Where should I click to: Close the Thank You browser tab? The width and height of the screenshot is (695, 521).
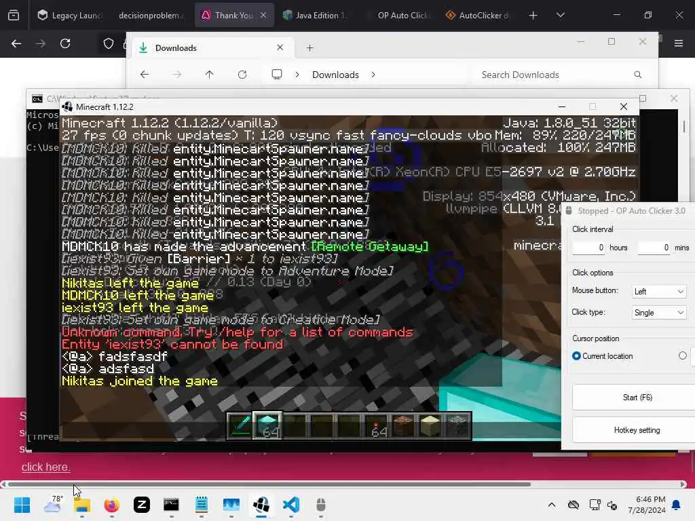coord(263,15)
